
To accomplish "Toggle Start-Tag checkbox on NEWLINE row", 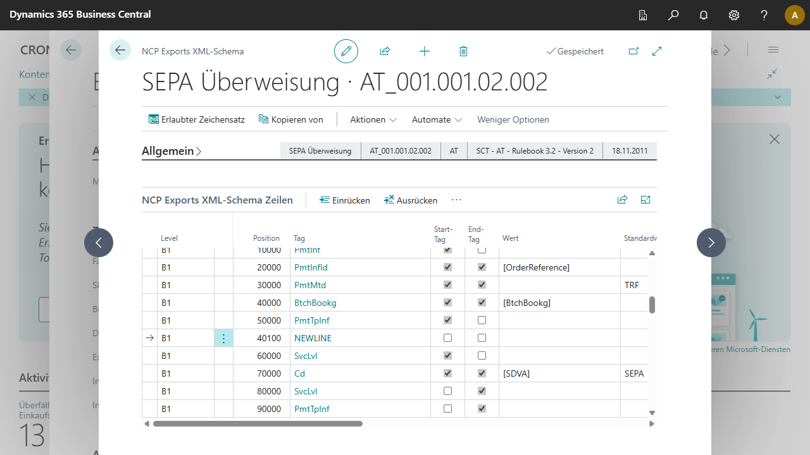I will point(448,338).
